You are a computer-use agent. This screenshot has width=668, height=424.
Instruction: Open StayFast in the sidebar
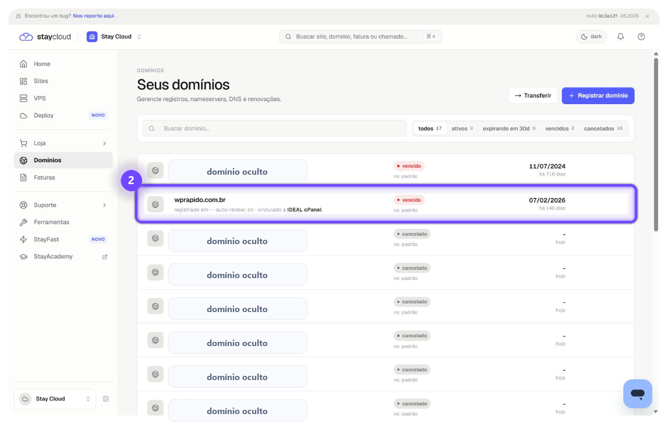[x=63, y=239]
